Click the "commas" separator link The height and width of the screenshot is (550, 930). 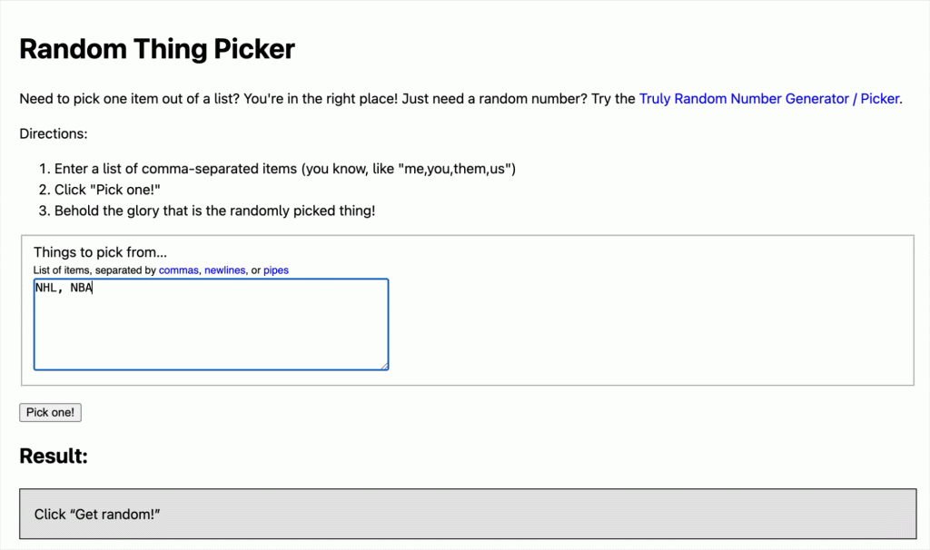179,270
